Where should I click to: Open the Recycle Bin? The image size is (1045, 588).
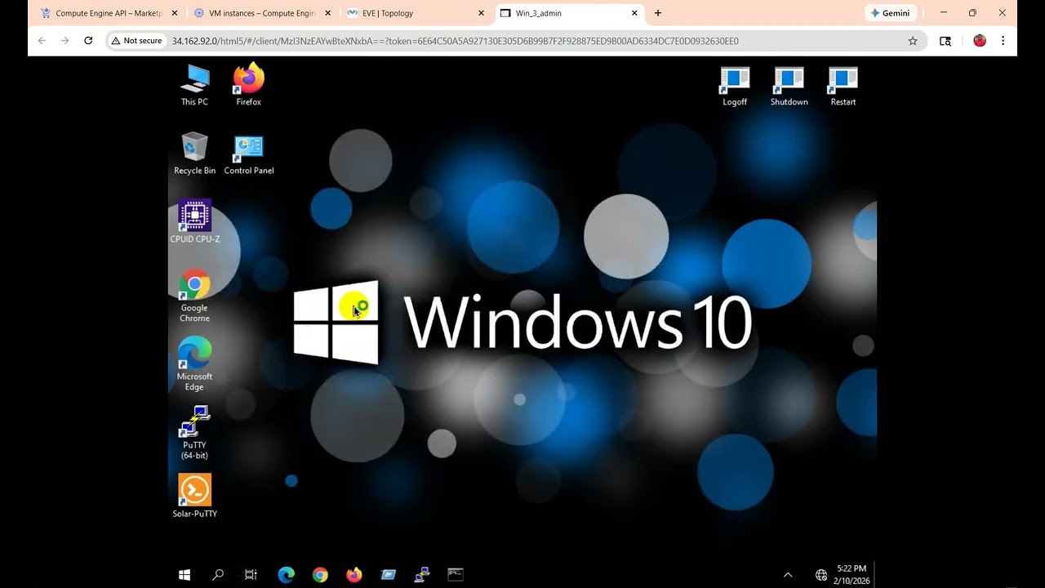coord(194,154)
